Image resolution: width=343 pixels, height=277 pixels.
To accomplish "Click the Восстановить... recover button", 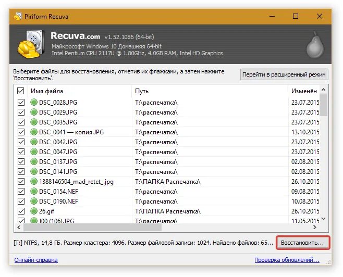I will 303,243.
